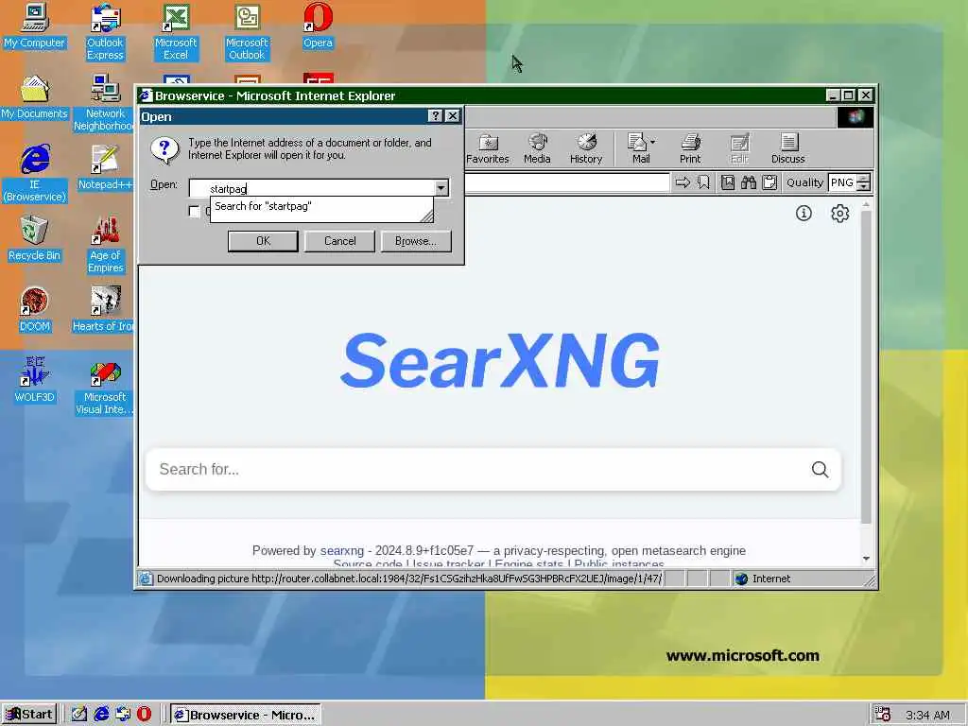Click the Media toolbar button

(x=537, y=148)
